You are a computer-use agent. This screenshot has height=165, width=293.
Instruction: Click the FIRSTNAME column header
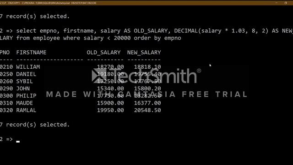31,52
